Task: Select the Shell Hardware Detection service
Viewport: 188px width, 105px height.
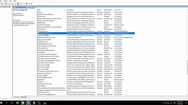Action: 86,14
